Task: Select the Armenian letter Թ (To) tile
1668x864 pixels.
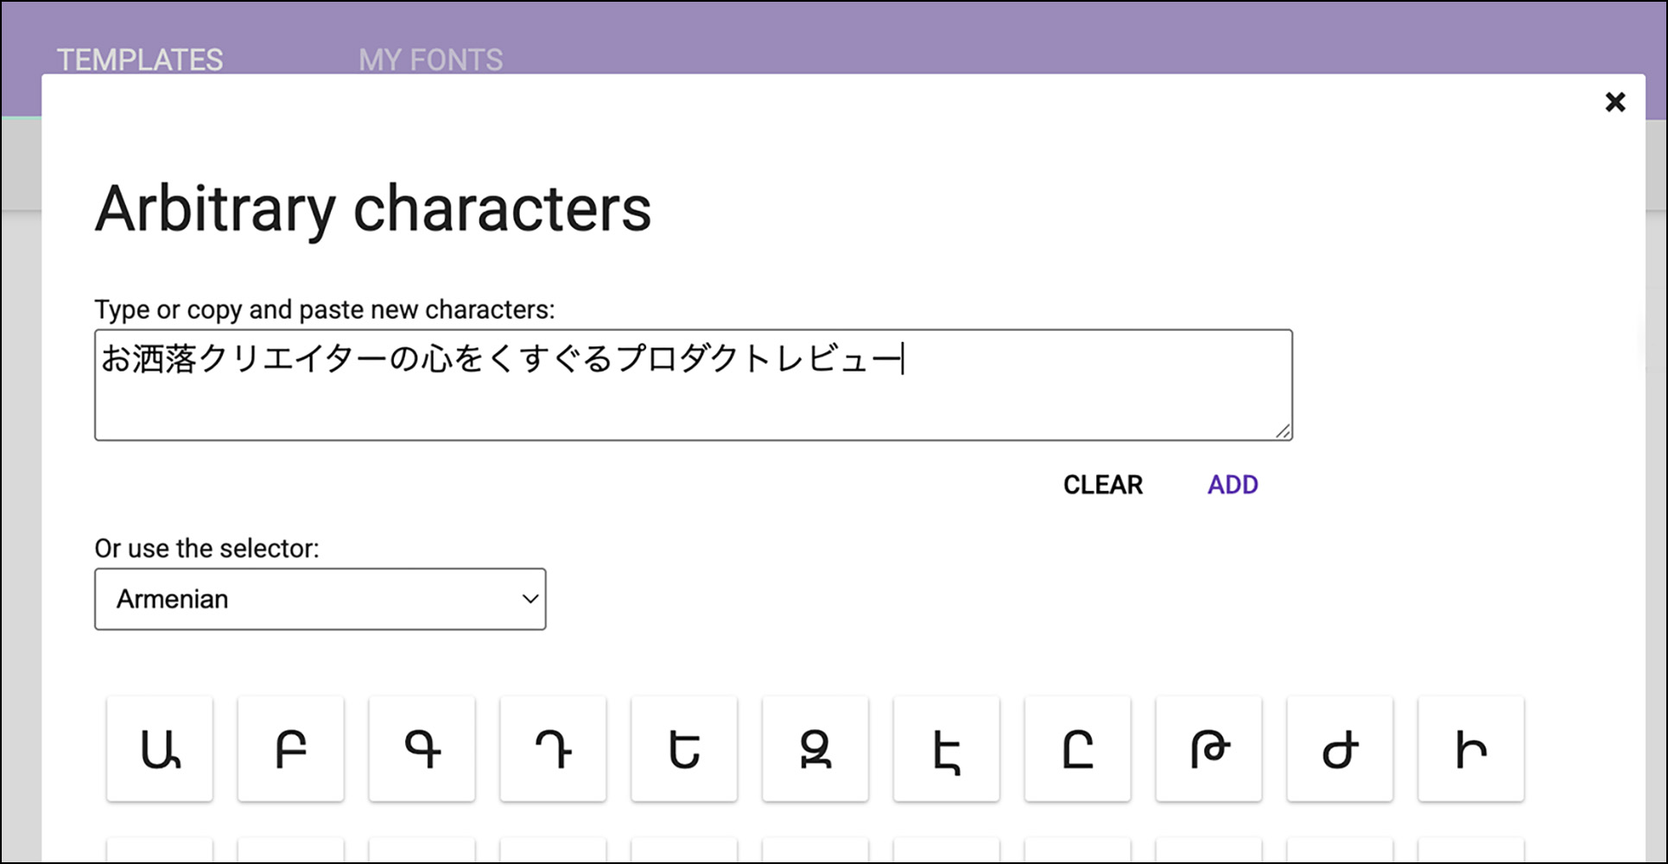Action: [1209, 749]
